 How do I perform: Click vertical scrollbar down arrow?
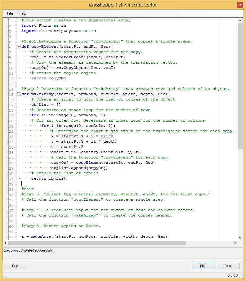pyautogui.click(x=240, y=238)
